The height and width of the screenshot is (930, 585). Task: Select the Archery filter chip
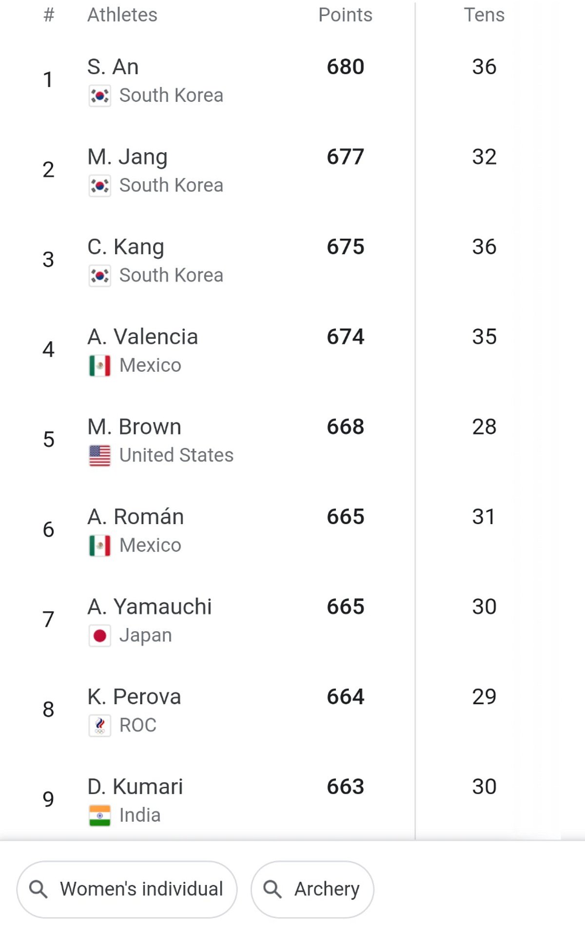(x=312, y=888)
